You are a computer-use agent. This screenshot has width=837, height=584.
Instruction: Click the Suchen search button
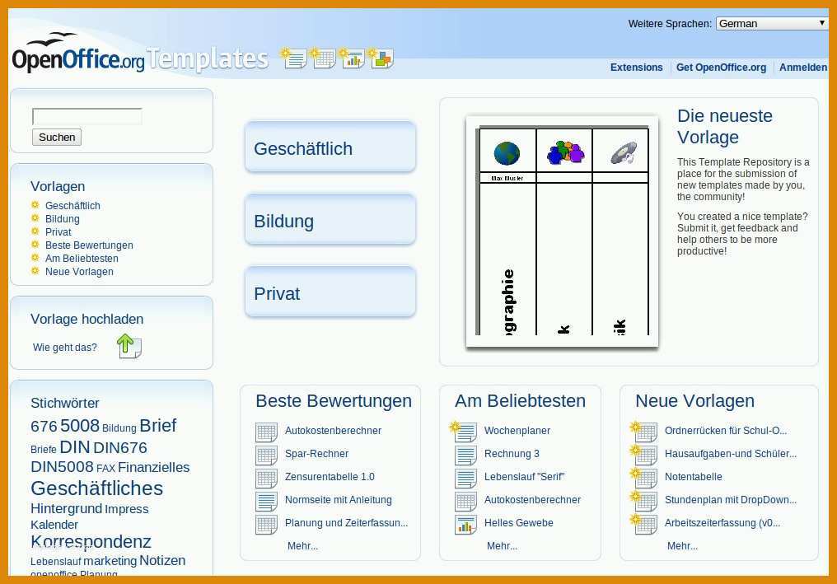pos(57,138)
